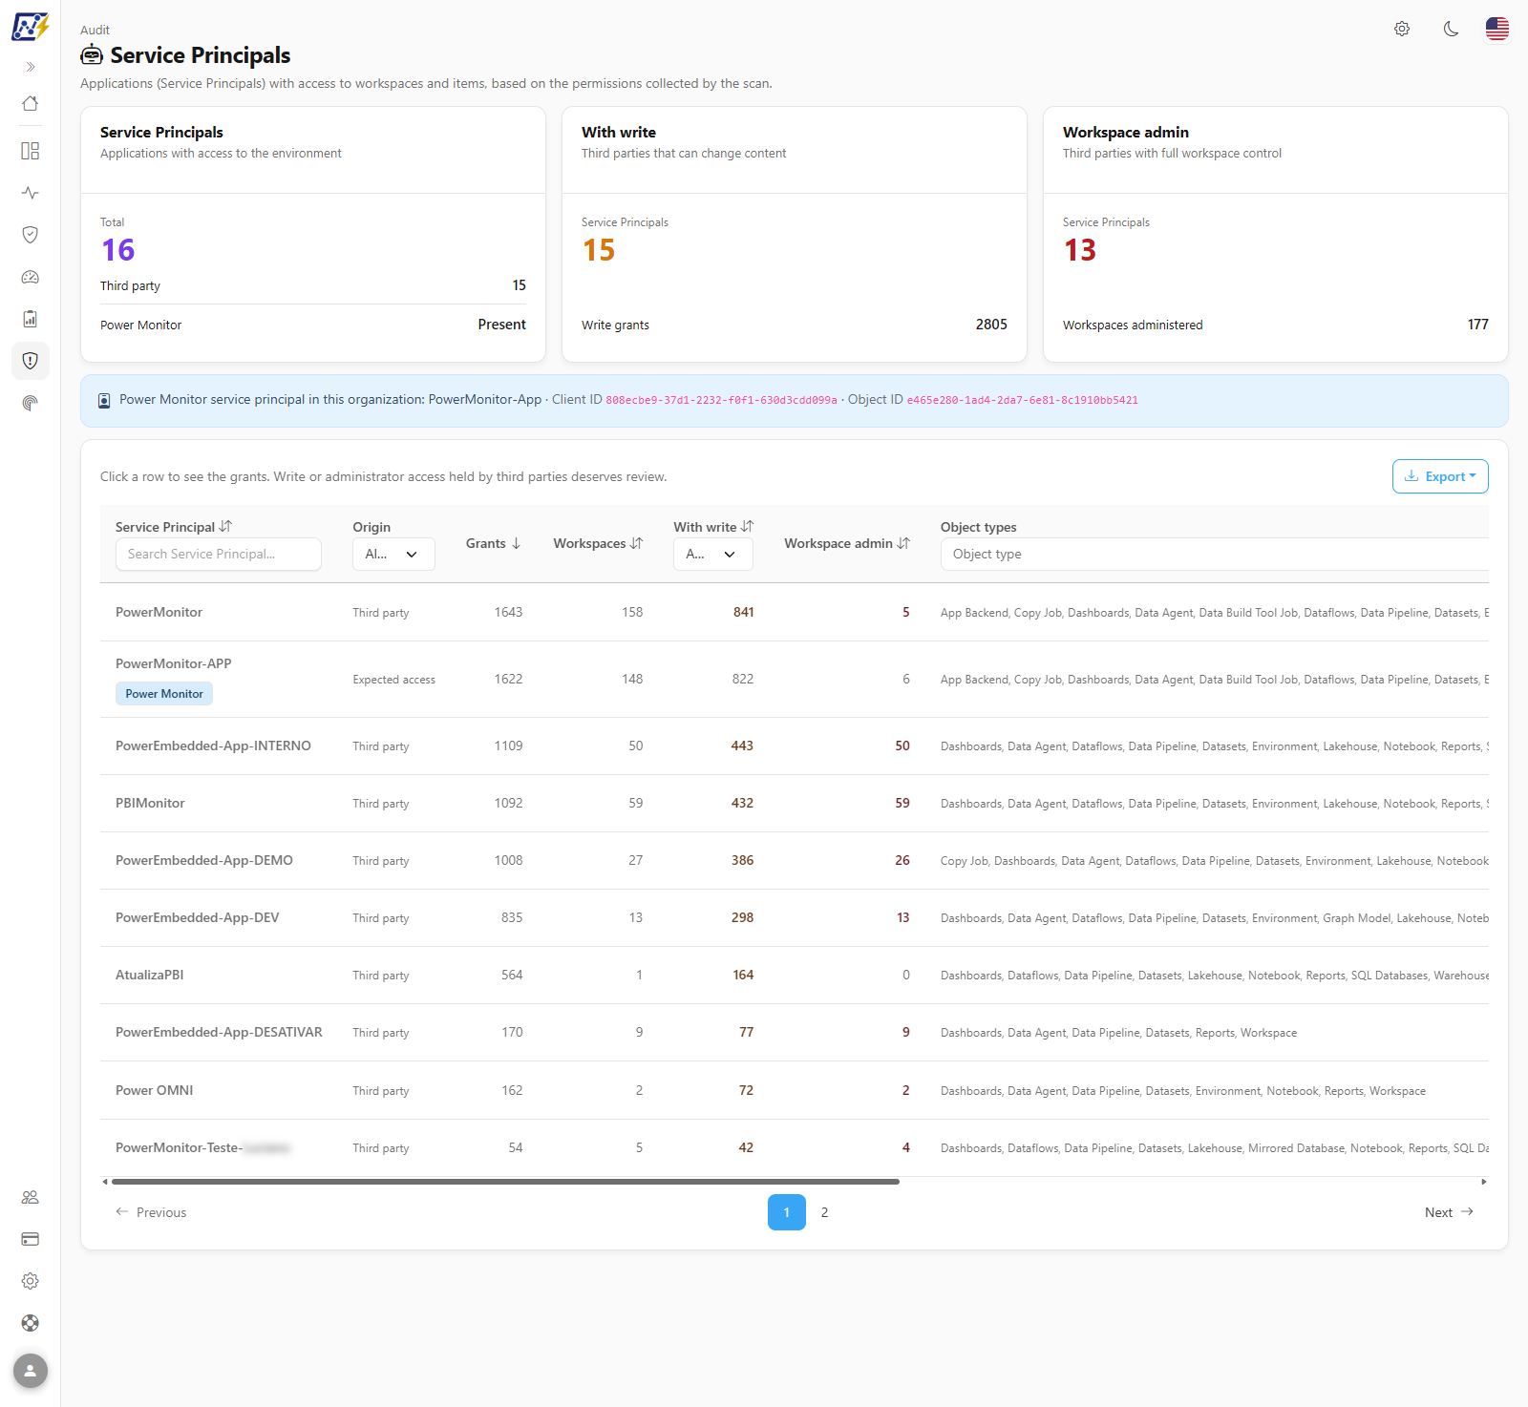Screen dimensions: 1528x1407
Task: Open the billing card icon in sidebar
Action: click(31, 1239)
